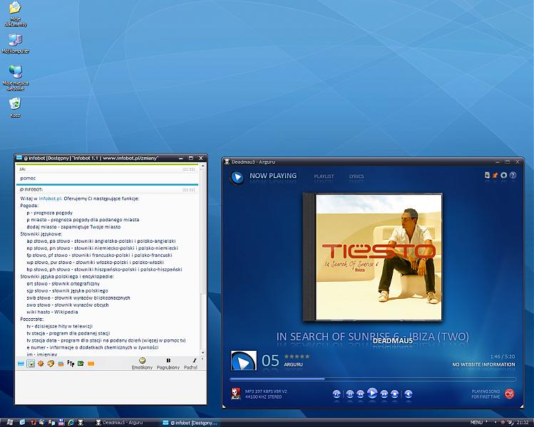The width and height of the screenshot is (534, 427).
Task: Toggle italic with the Pochył button
Action: click(x=191, y=364)
